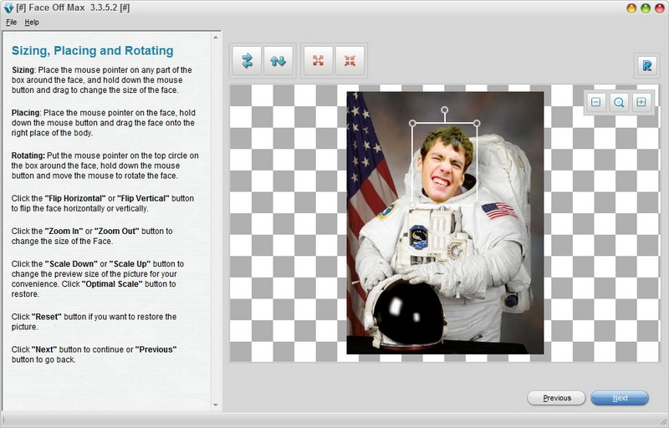669x428 pixels.
Task: Click the Flip Vertical button
Action: (278, 61)
